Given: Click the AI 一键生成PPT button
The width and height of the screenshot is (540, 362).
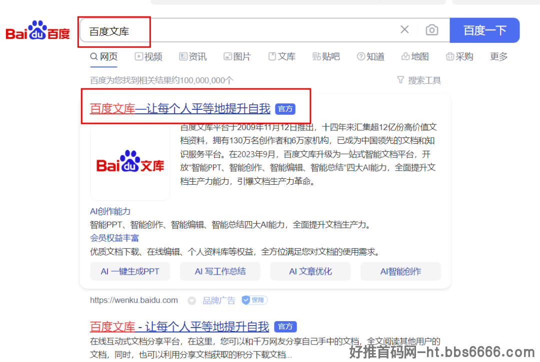Looking at the screenshot, I should coord(130,271).
